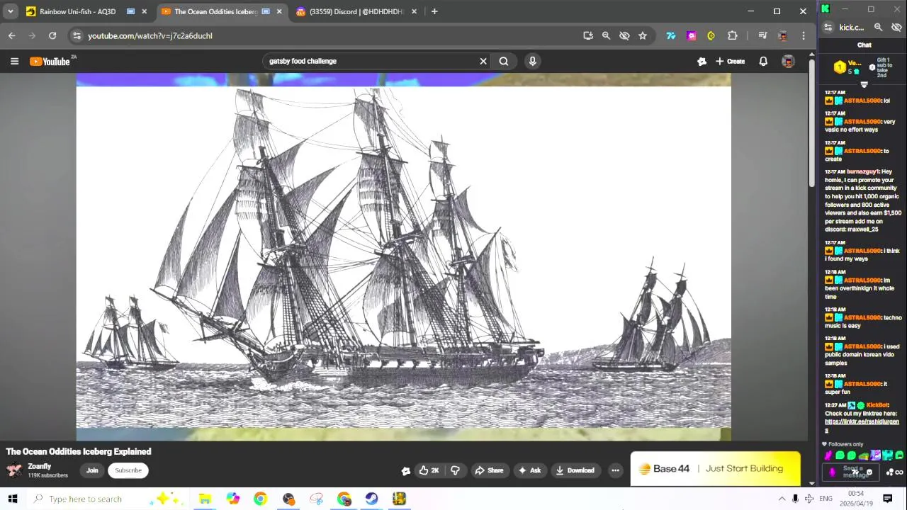
Task: Subscribe to the Zoanfly channel
Action: coord(128,470)
